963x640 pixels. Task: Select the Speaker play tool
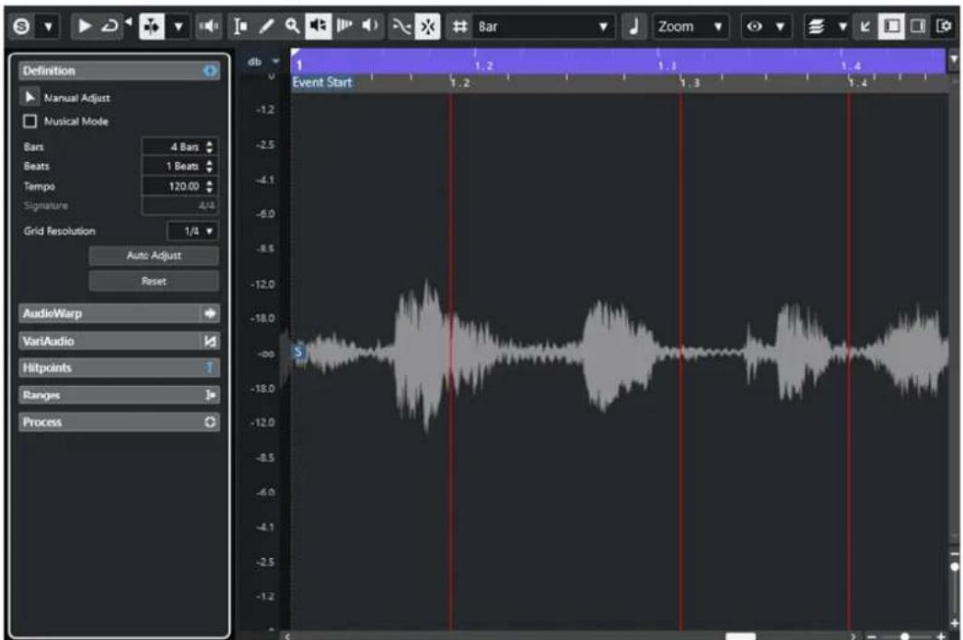(370, 27)
